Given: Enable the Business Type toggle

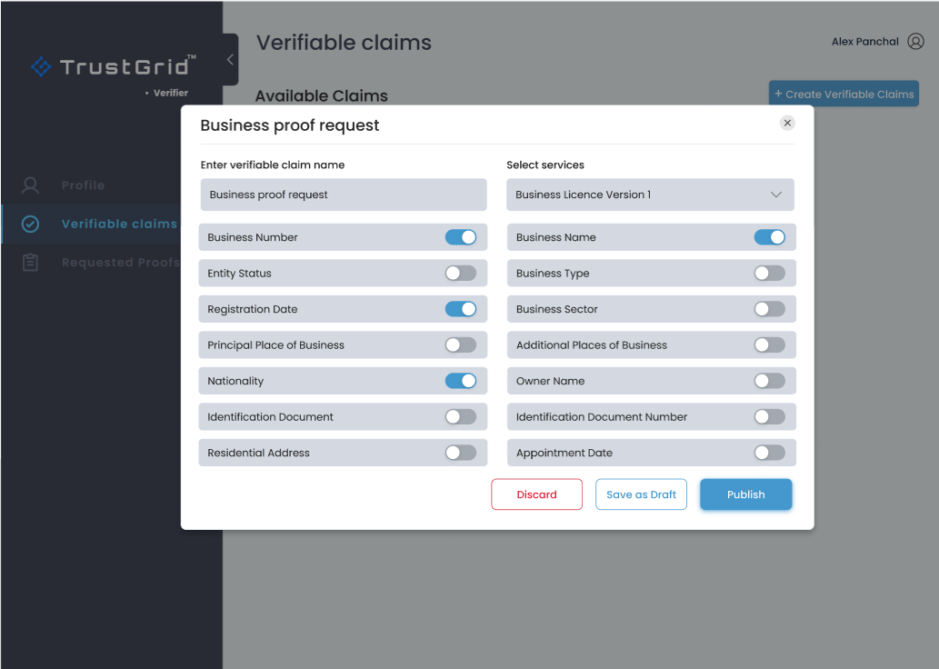Looking at the screenshot, I should [769, 274].
